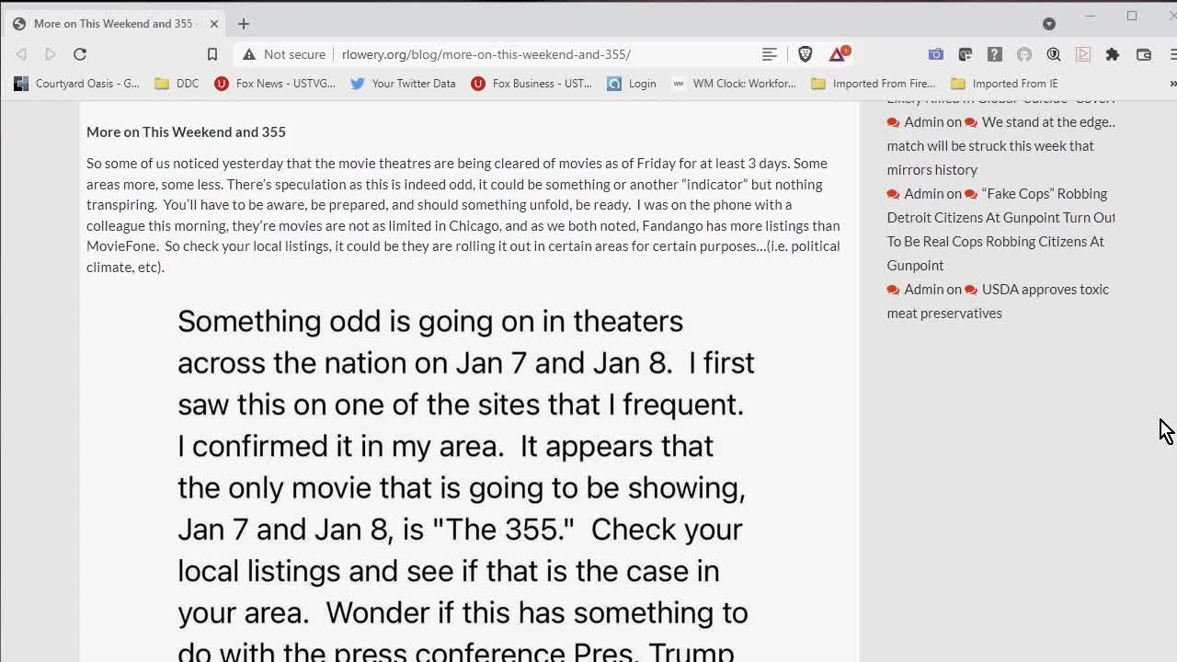Go forward with the forward arrow
This screenshot has width=1177, height=662.
point(51,54)
